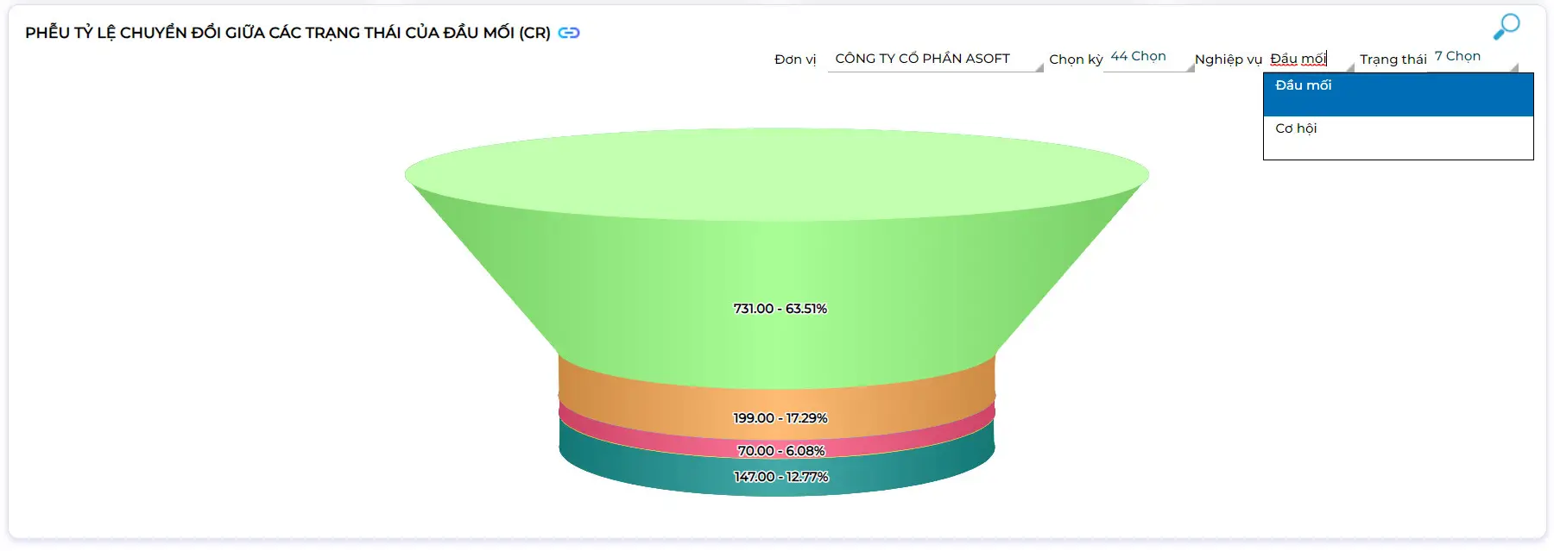Click the "Chọn kỳ" field label

click(x=1076, y=59)
